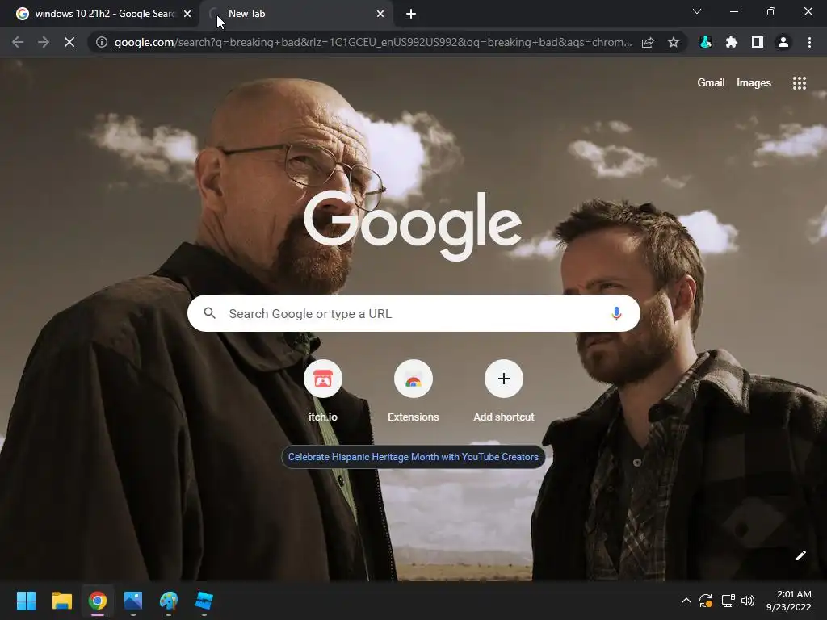Go back to the previous page
Image resolution: width=827 pixels, height=620 pixels.
[18, 42]
